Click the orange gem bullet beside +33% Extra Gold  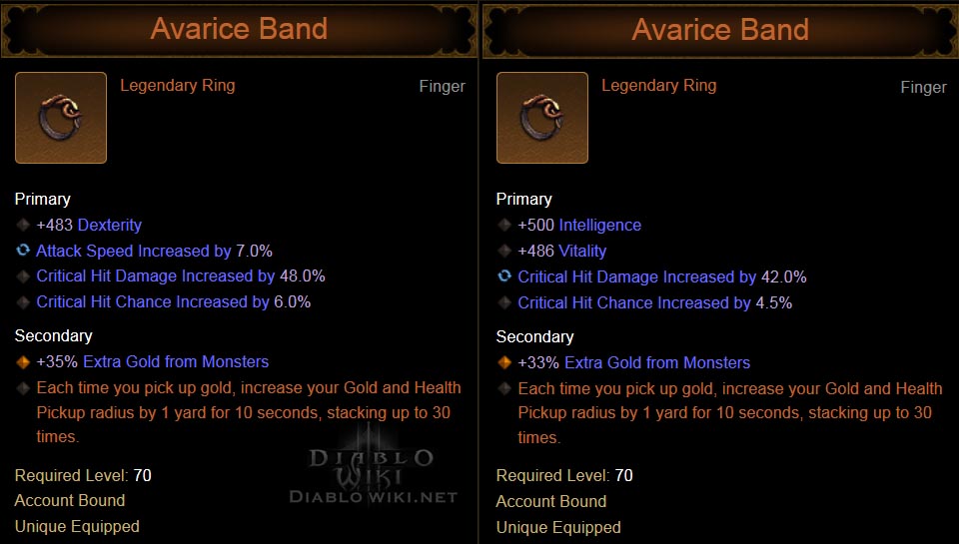click(x=504, y=362)
